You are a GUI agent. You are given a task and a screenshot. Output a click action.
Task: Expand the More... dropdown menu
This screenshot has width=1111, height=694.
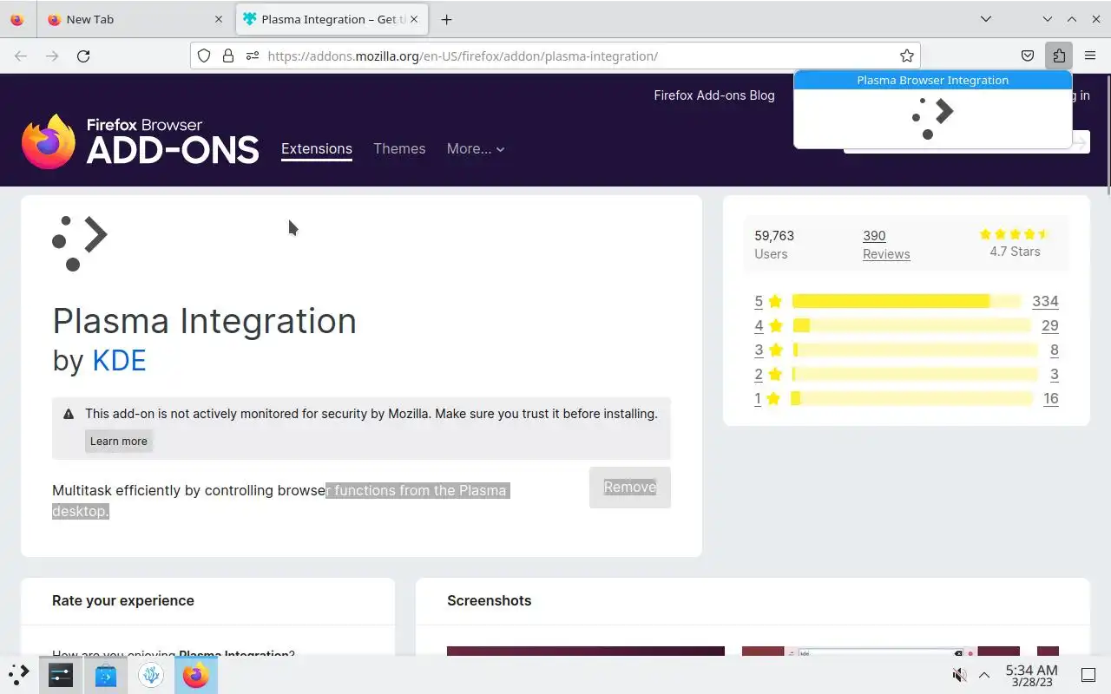tap(476, 149)
